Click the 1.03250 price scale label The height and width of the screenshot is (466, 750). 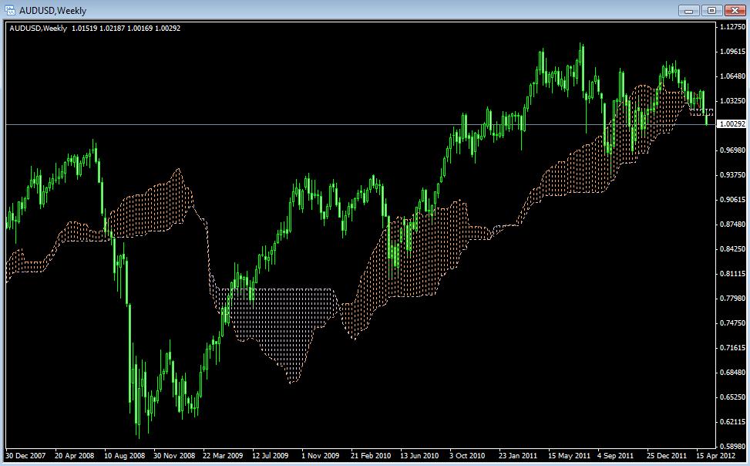coord(732,101)
